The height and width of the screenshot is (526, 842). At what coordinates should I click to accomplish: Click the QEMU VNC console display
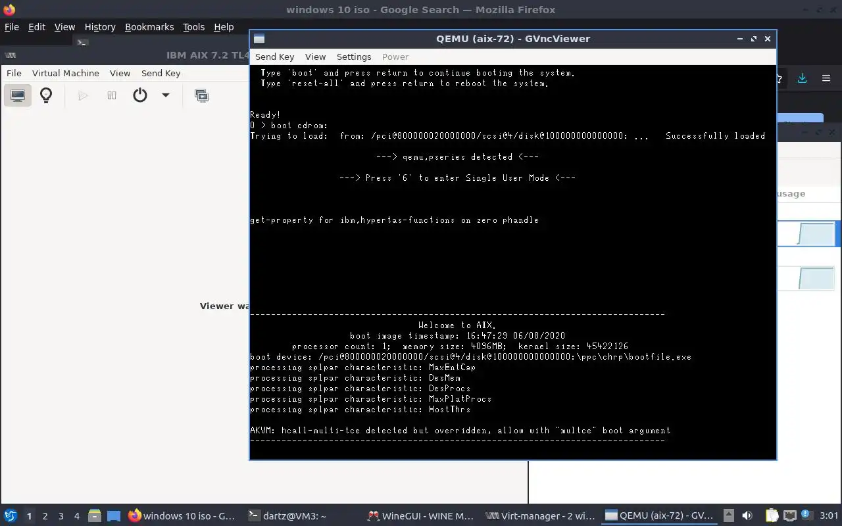pyautogui.click(x=513, y=262)
